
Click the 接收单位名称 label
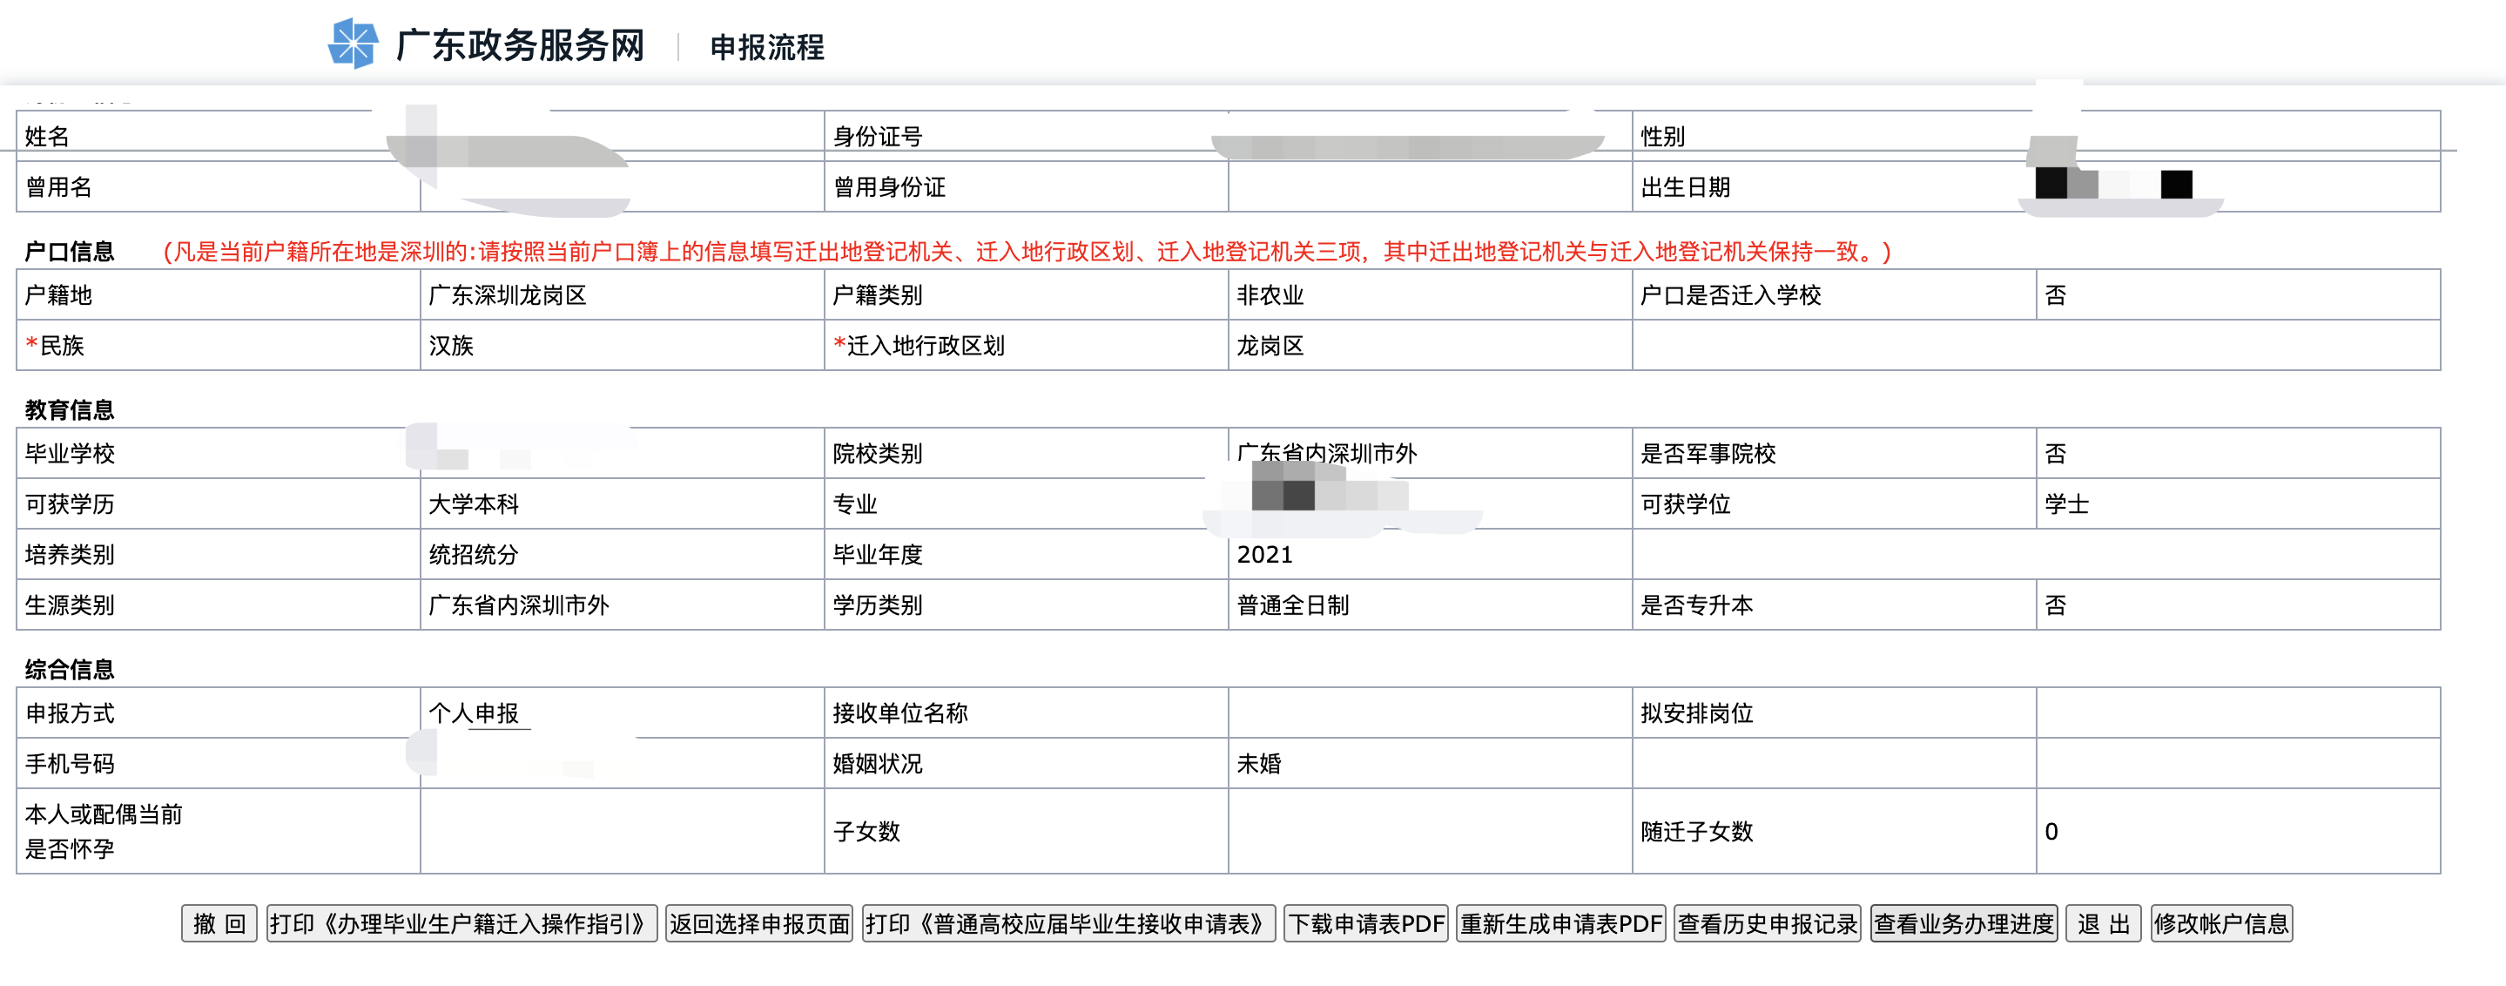coord(899,713)
